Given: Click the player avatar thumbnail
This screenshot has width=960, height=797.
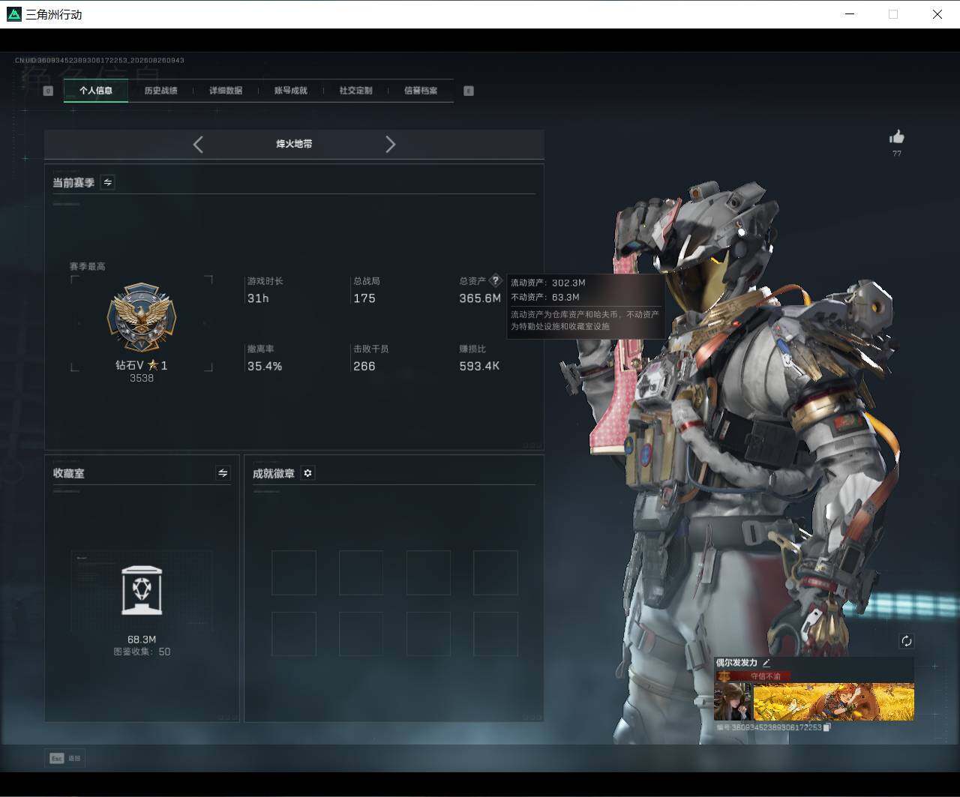Looking at the screenshot, I should click(733, 701).
